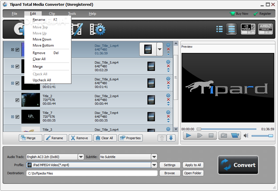Uncheck the Disc_Title_1.mp4 item

[17, 49]
